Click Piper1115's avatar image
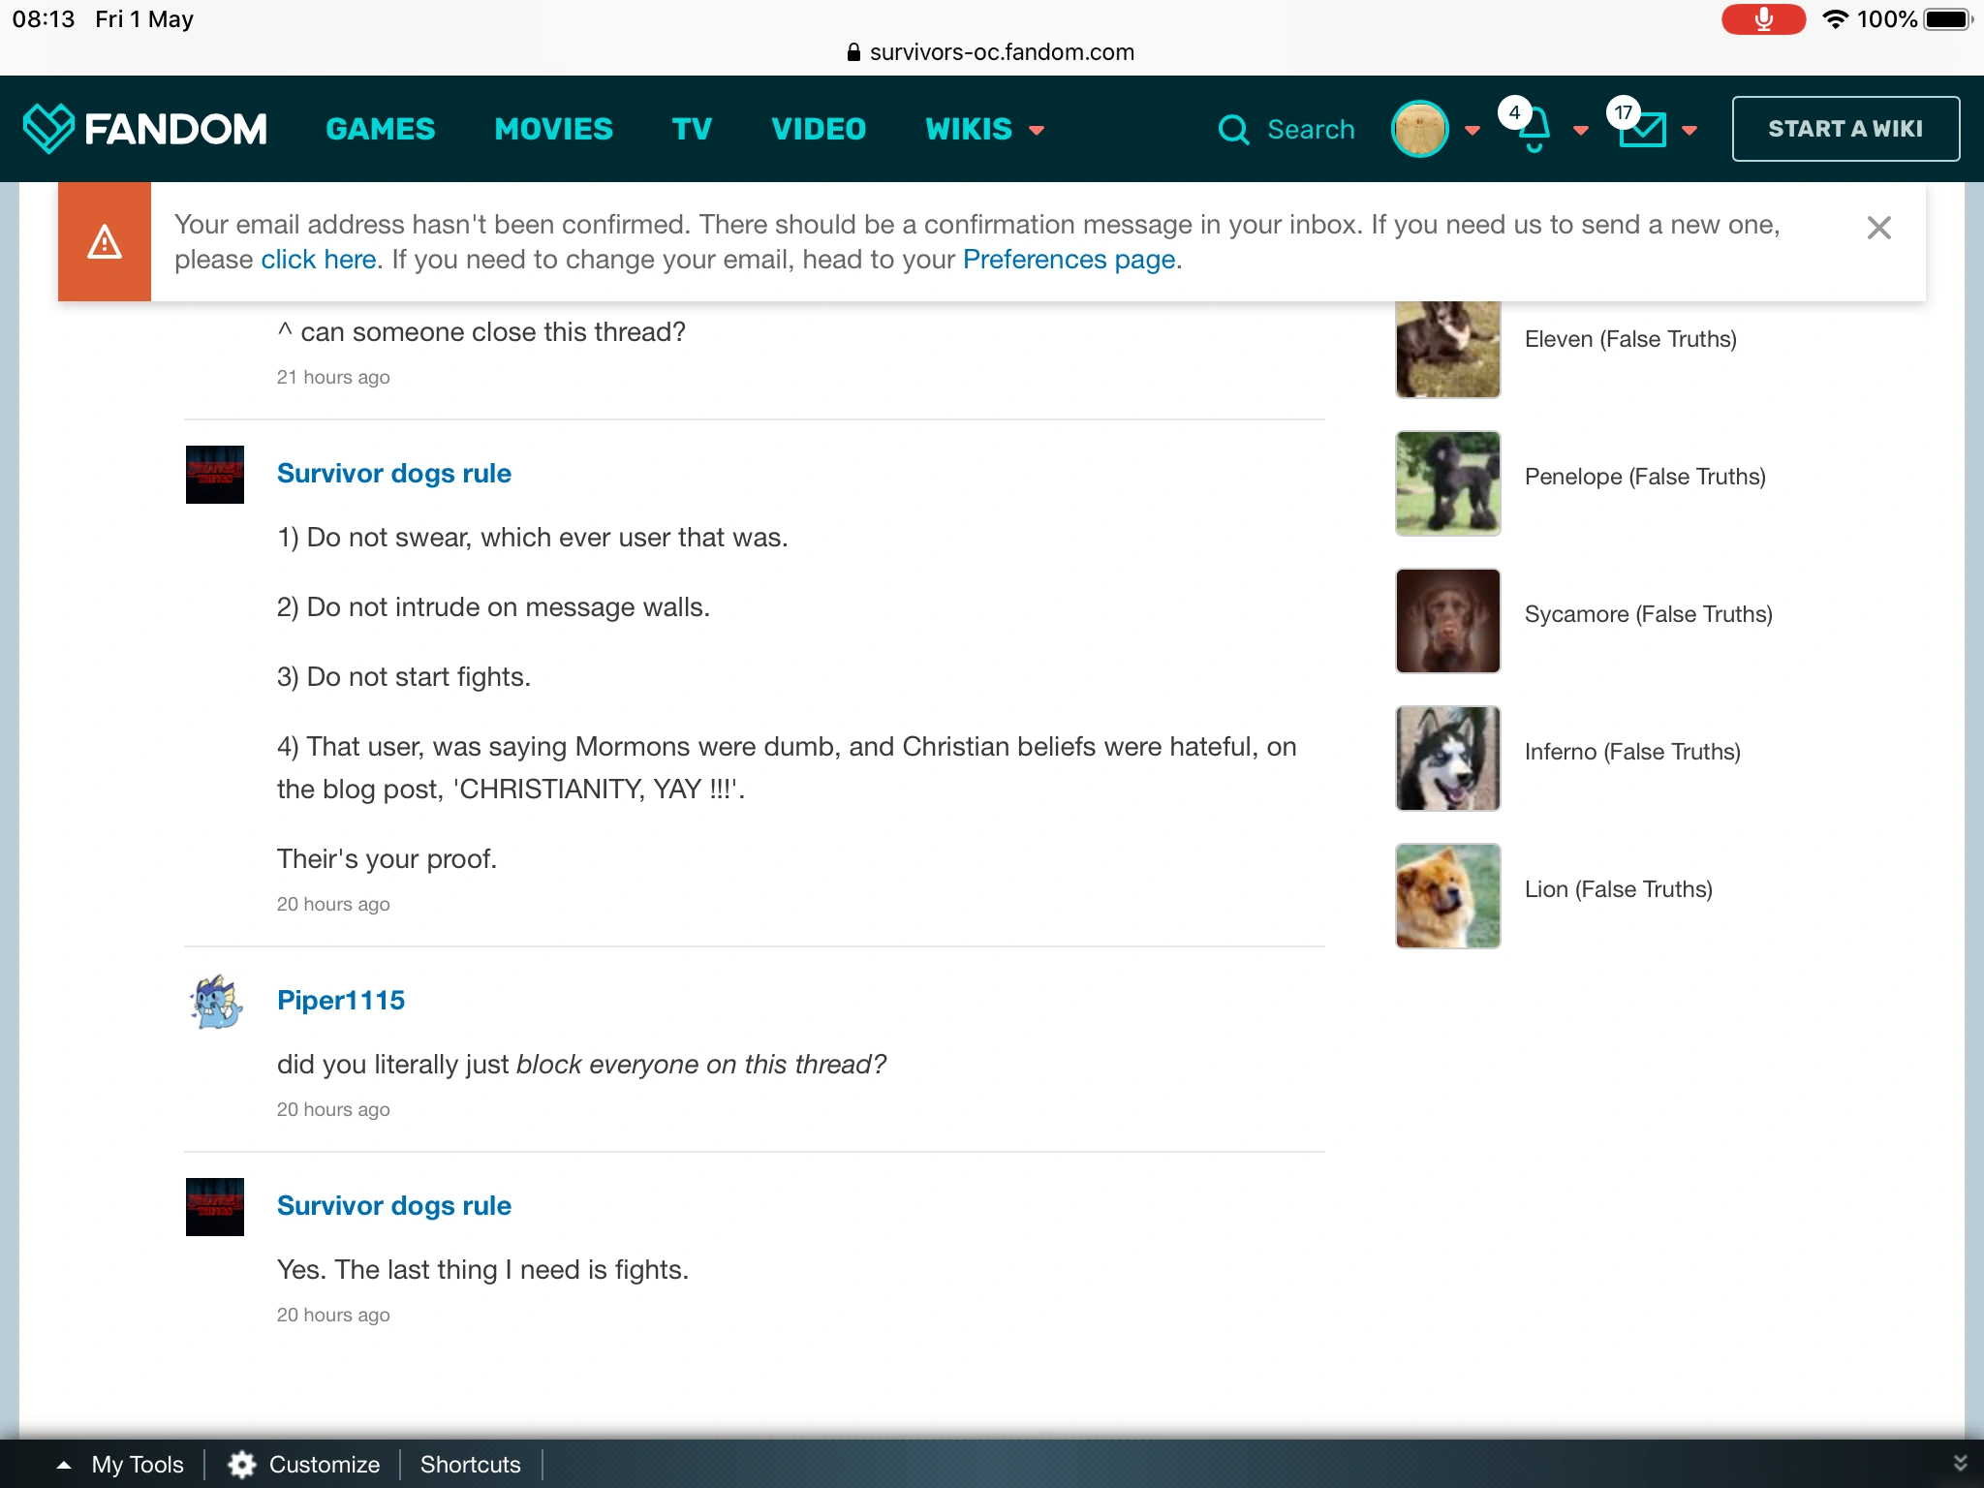The image size is (1984, 1488). tap(215, 1002)
